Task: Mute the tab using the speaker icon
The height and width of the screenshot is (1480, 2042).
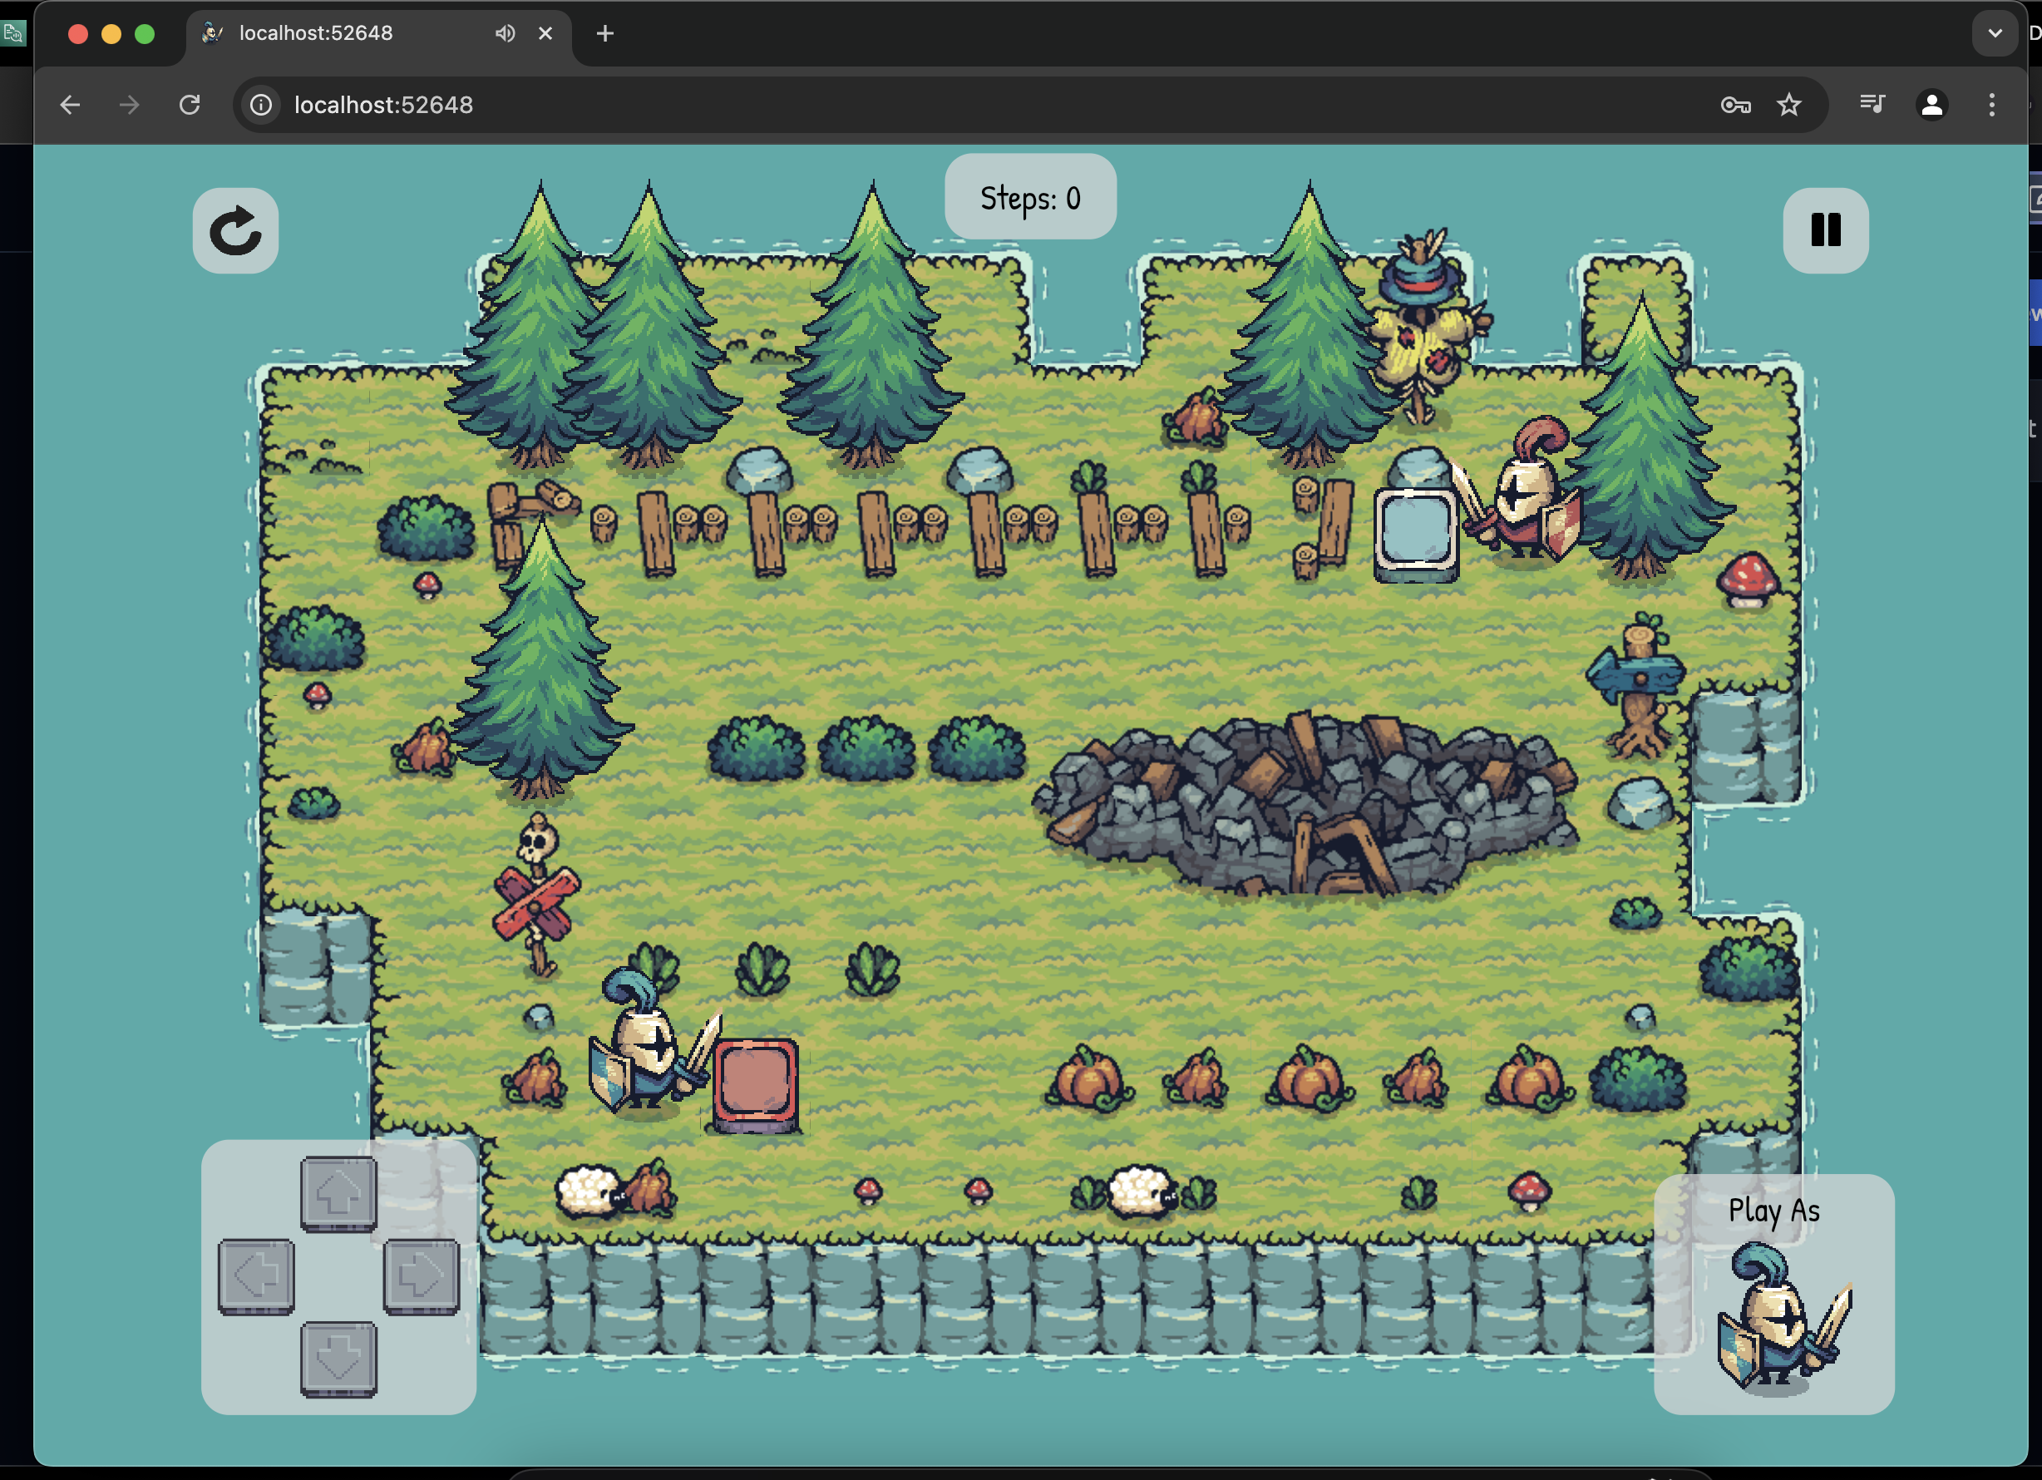Action: coord(506,33)
